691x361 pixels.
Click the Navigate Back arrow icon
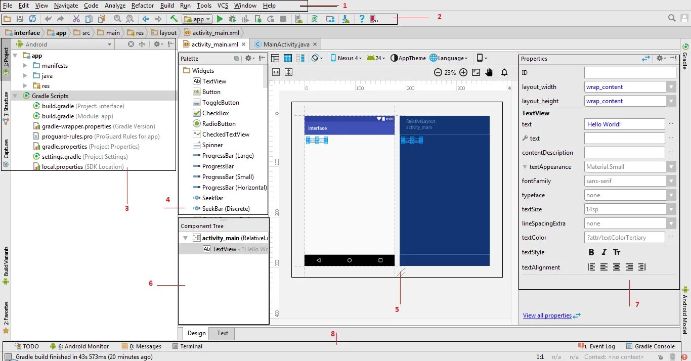(x=146, y=19)
